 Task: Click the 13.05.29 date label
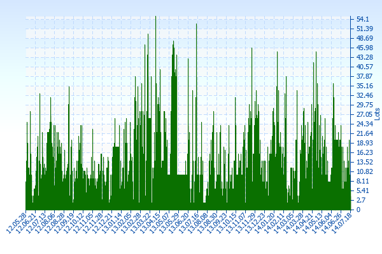click(169, 223)
